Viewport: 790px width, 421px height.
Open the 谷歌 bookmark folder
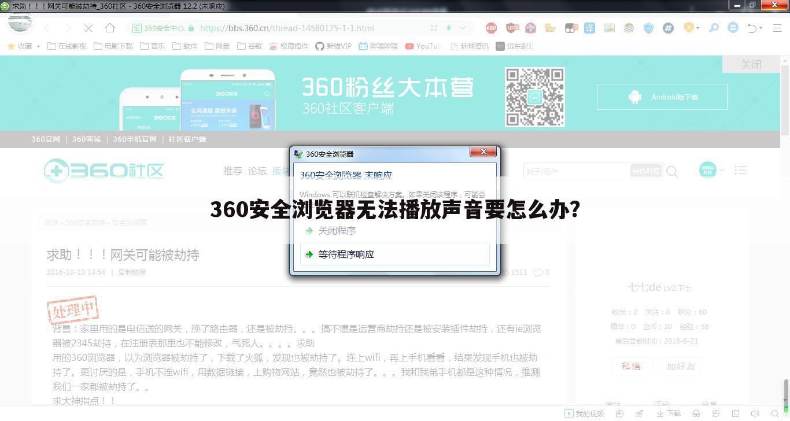pyautogui.click(x=249, y=46)
